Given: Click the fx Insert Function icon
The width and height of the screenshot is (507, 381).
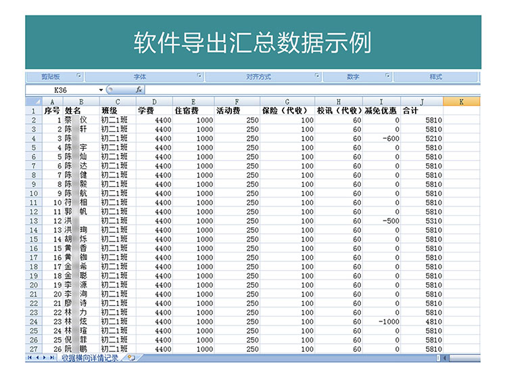Looking at the screenshot, I should [x=138, y=90].
